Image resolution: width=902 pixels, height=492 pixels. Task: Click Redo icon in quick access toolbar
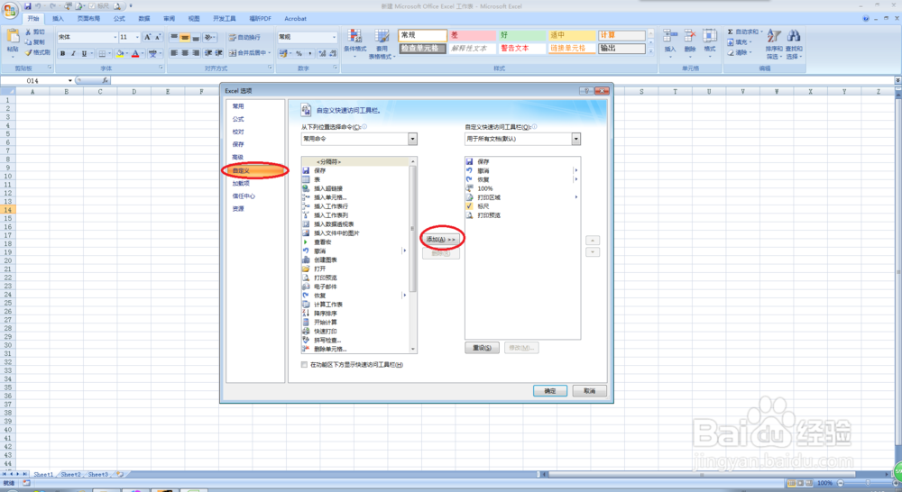pos(52,5)
